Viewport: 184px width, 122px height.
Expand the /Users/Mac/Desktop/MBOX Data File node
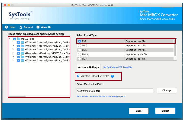pos(13,53)
